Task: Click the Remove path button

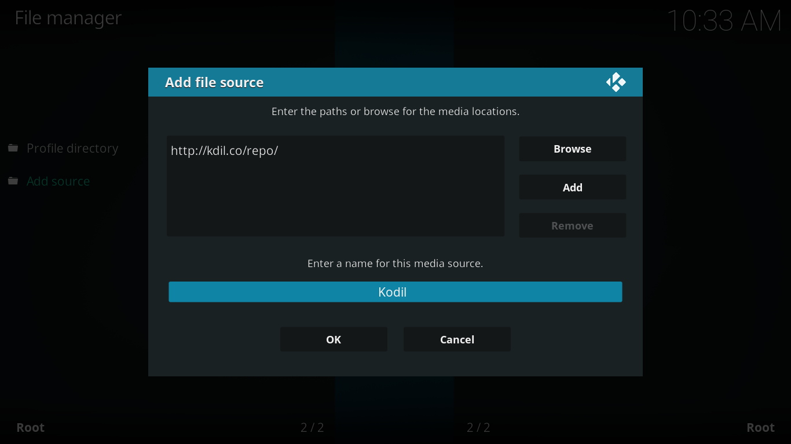Action: 572,225
